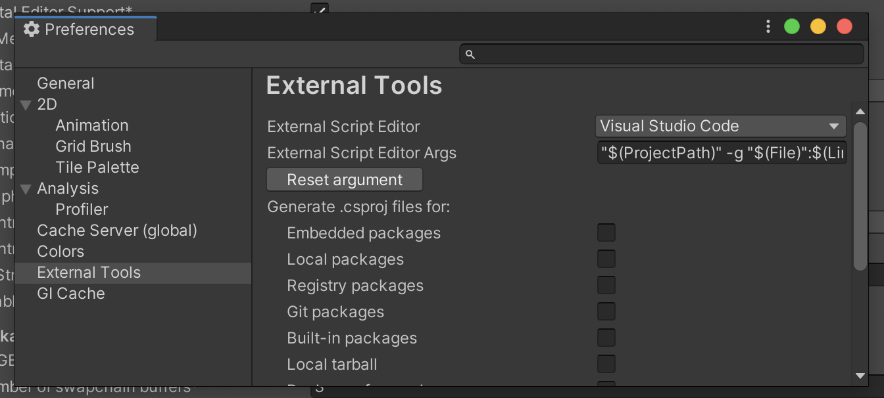Screen dimensions: 884x398
Task: Open the GI Cache settings
Action: tap(71, 293)
